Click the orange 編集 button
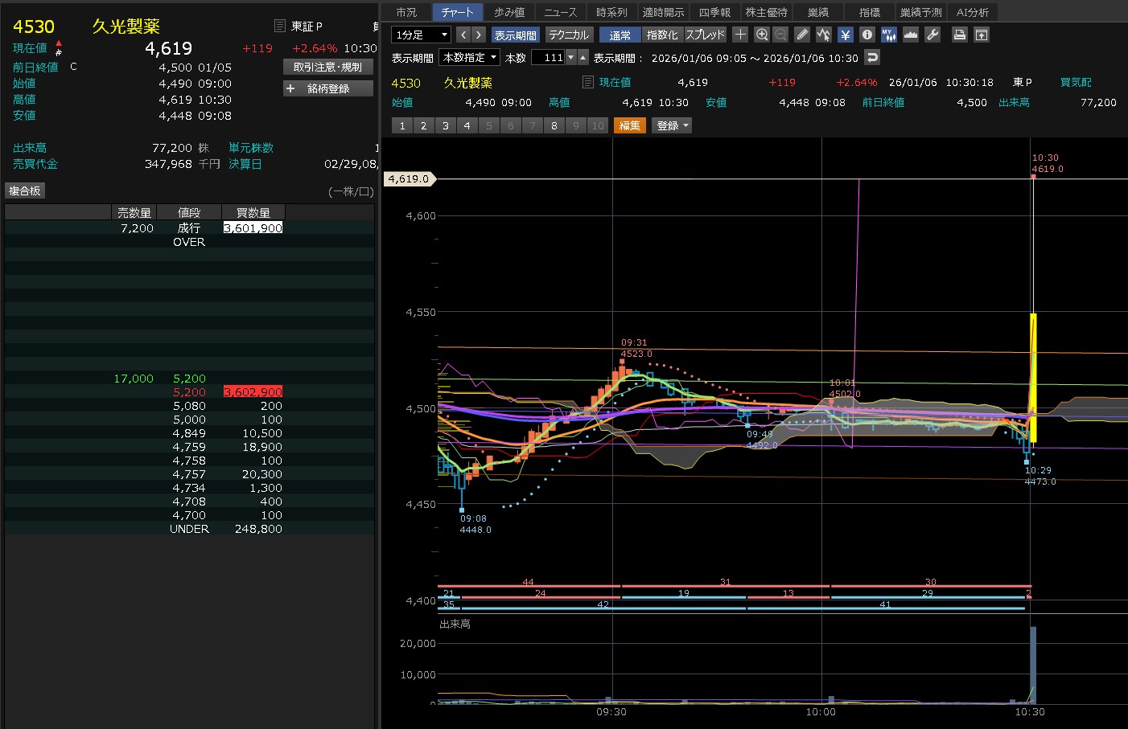The height and width of the screenshot is (729, 1128). click(x=629, y=125)
